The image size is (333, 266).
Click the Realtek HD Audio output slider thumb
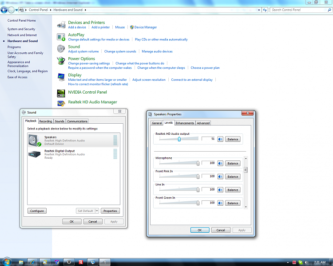point(179,139)
